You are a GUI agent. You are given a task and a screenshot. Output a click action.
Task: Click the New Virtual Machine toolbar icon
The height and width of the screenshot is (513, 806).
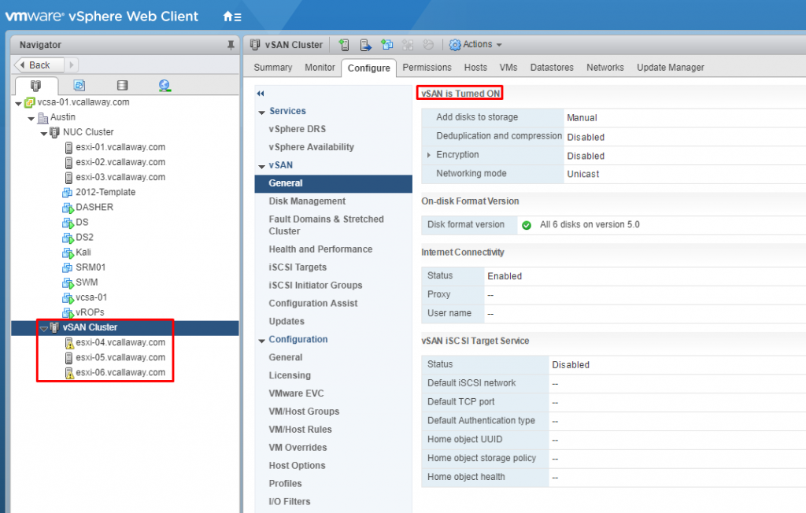coord(386,45)
